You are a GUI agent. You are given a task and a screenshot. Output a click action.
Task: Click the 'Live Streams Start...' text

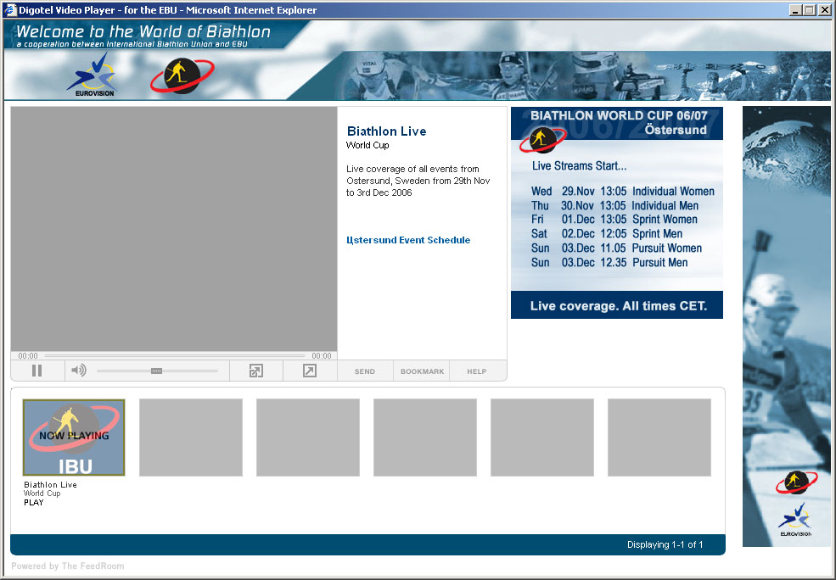tap(579, 165)
